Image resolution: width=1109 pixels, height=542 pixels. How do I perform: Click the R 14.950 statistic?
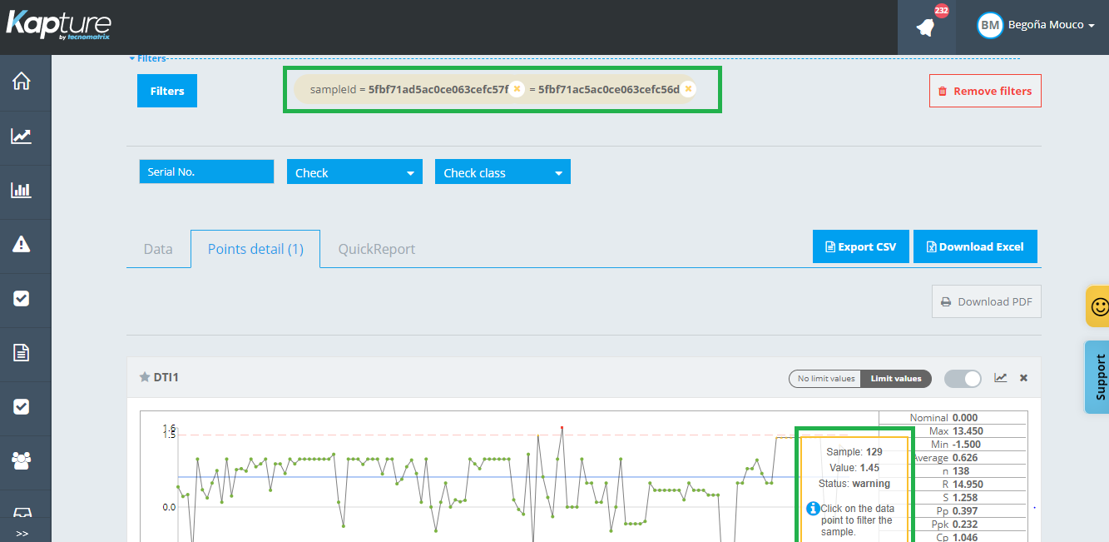coord(962,485)
